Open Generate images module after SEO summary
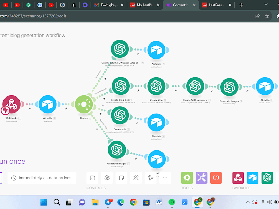Viewport: 279px width, 209px height. 229,87
